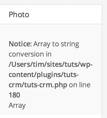Click empty header space beside Photo
The width and height of the screenshot is (107, 118).
pyautogui.click(x=65, y=15)
